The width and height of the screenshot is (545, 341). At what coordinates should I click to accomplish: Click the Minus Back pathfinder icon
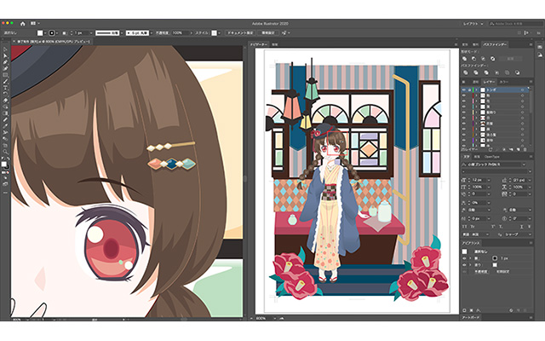pos(517,72)
